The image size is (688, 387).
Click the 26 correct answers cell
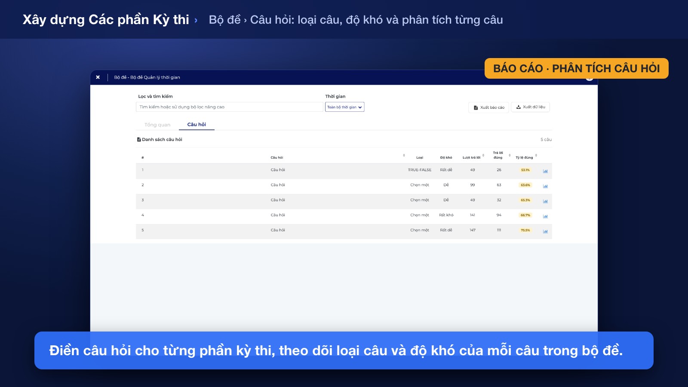[x=499, y=170]
